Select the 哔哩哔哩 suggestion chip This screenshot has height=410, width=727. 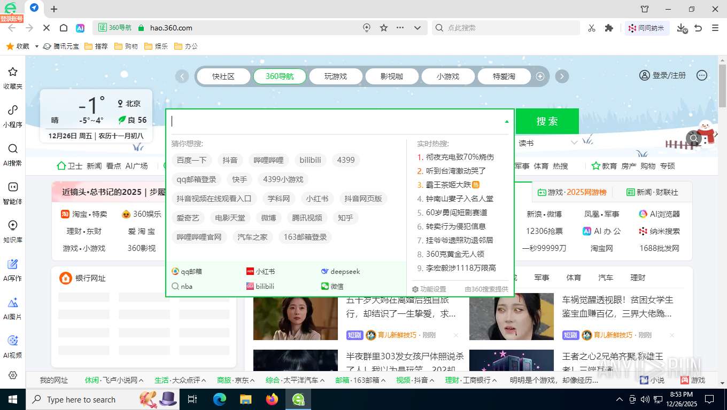click(269, 160)
